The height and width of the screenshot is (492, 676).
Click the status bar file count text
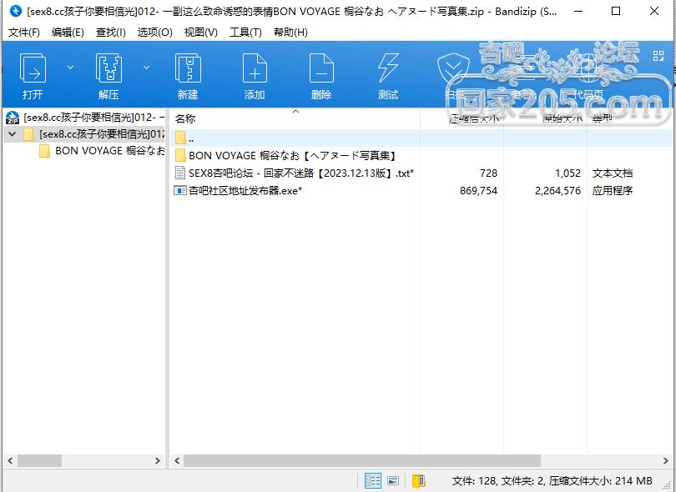pos(552,480)
